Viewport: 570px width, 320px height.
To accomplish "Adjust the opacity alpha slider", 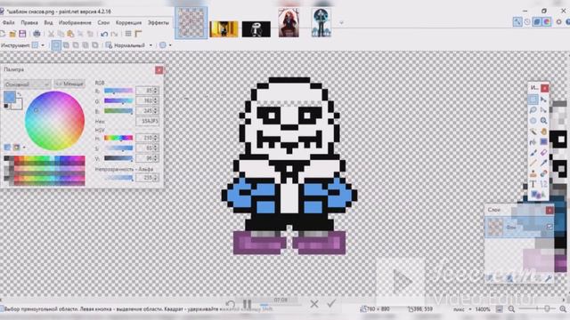I will [x=118, y=178].
